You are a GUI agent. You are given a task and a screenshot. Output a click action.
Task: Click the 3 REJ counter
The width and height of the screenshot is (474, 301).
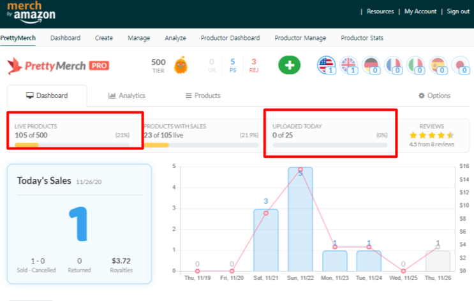(x=254, y=66)
